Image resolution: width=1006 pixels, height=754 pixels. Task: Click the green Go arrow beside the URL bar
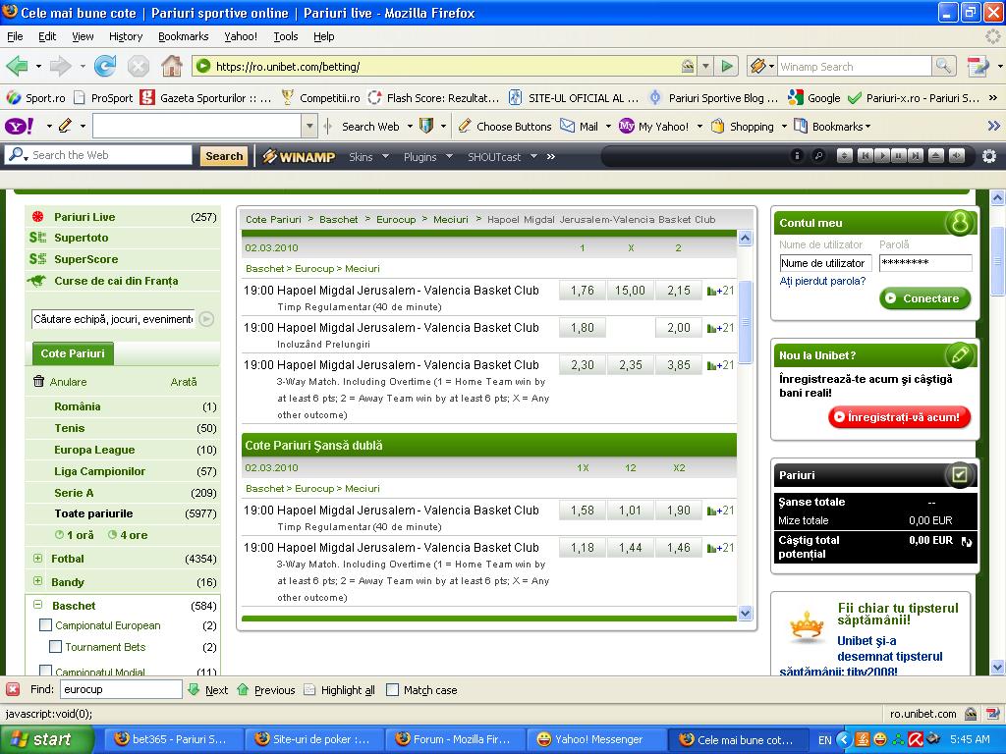click(x=727, y=66)
